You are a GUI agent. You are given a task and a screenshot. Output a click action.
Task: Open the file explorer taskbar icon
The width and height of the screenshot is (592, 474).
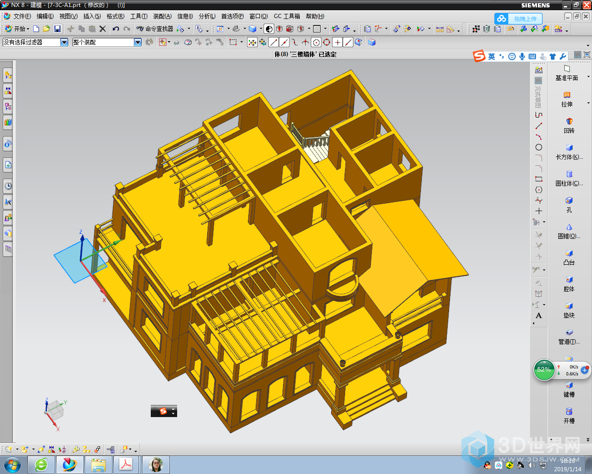(98, 464)
